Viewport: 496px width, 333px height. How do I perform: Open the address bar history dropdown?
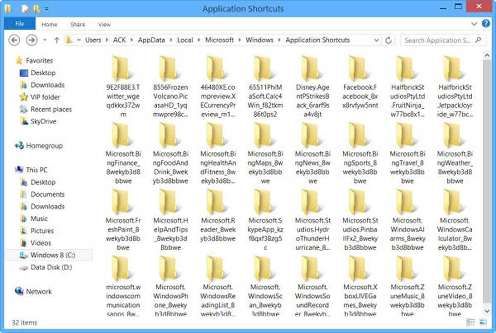(x=376, y=40)
